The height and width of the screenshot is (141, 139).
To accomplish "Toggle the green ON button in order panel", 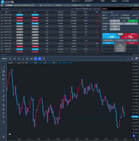I will 133,21.
